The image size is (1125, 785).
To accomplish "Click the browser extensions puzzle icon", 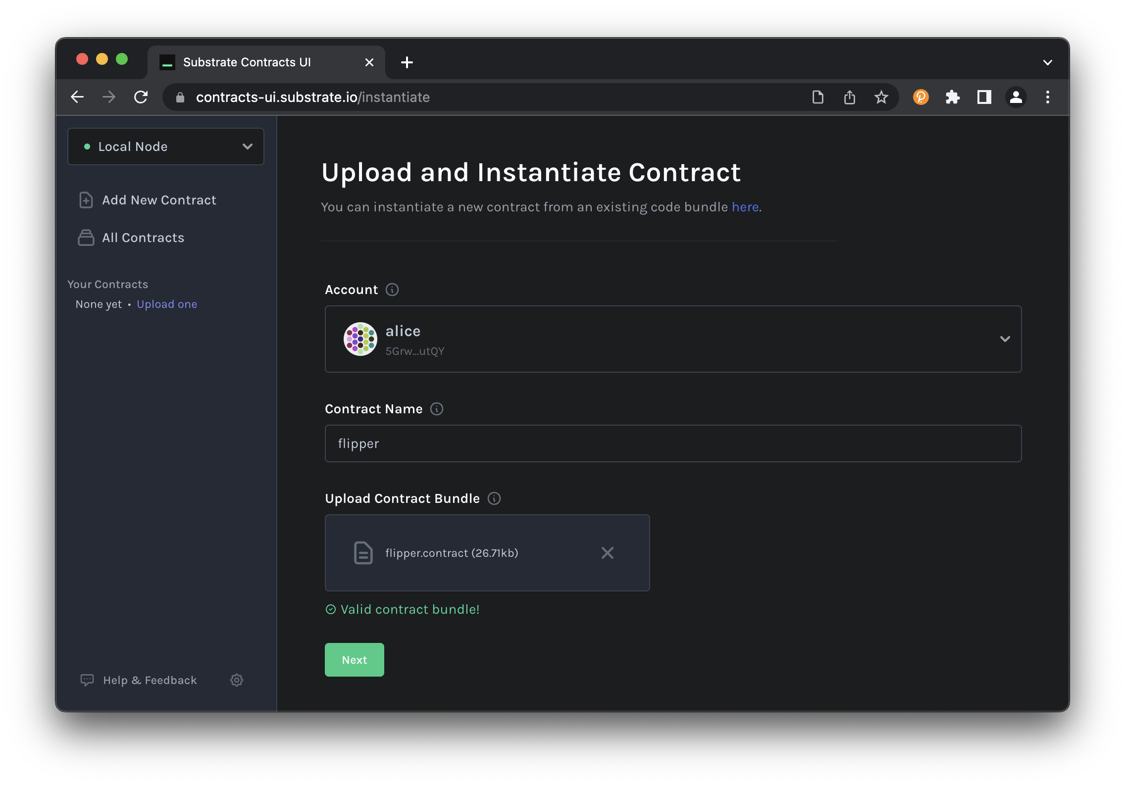I will click(952, 97).
